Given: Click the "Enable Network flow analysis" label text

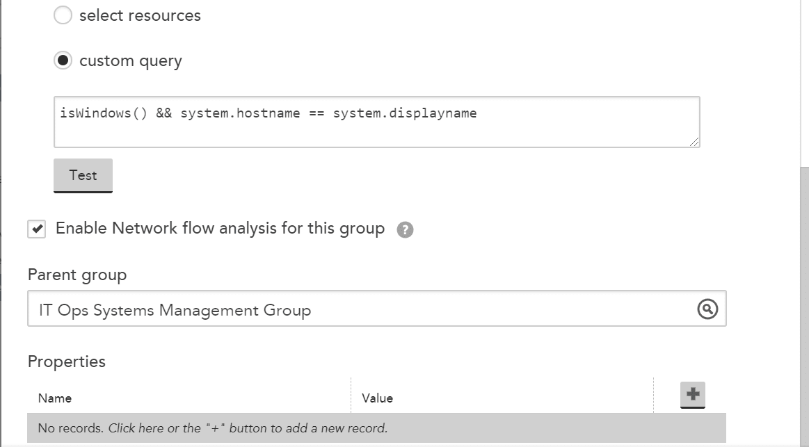Looking at the screenshot, I should click(x=221, y=229).
